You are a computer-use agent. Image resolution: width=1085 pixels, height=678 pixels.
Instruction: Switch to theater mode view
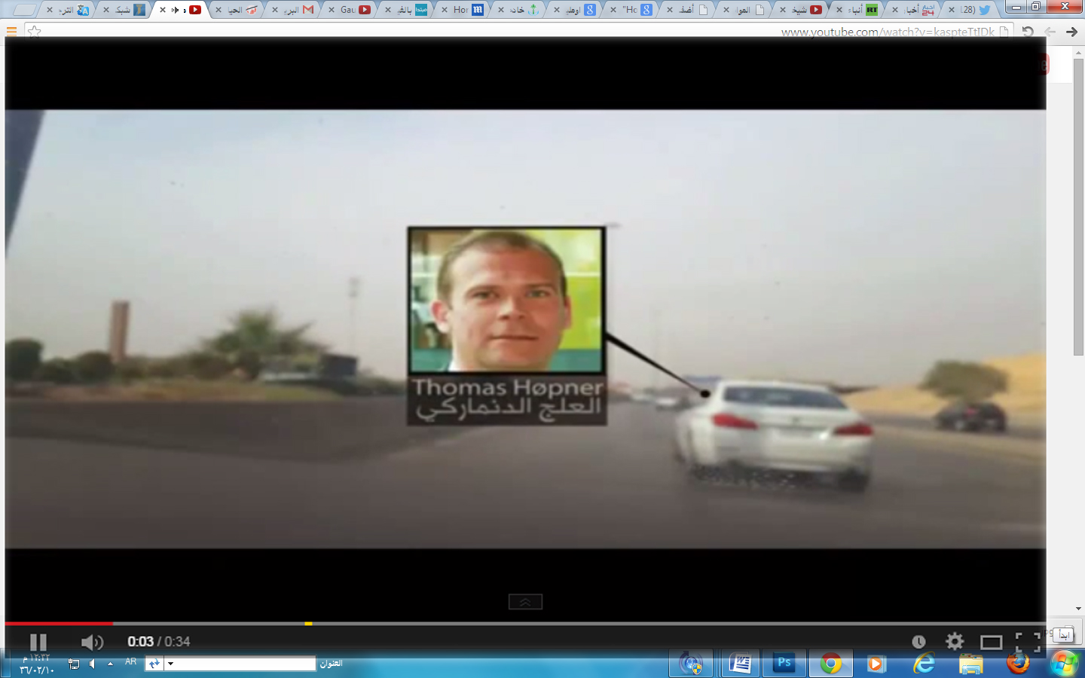[991, 642]
